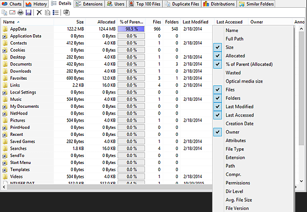The width and height of the screenshot is (307, 212).
Task: Select the Documents folder row
Action: (x=107, y=64)
